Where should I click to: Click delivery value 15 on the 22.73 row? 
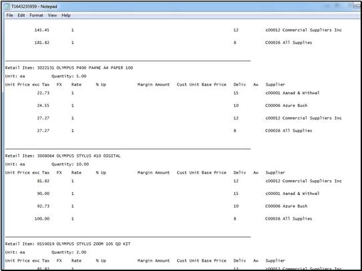pyautogui.click(x=236, y=93)
